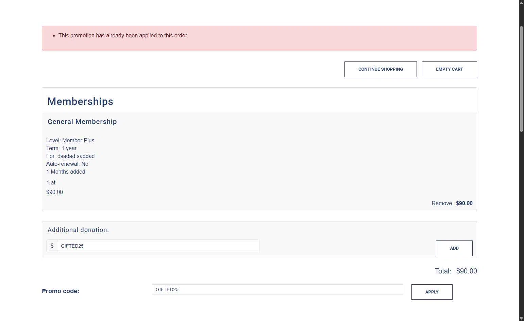Viewport: 524px width, 321px height.
Task: Click the 'Additional donation:' label
Action: point(78,230)
